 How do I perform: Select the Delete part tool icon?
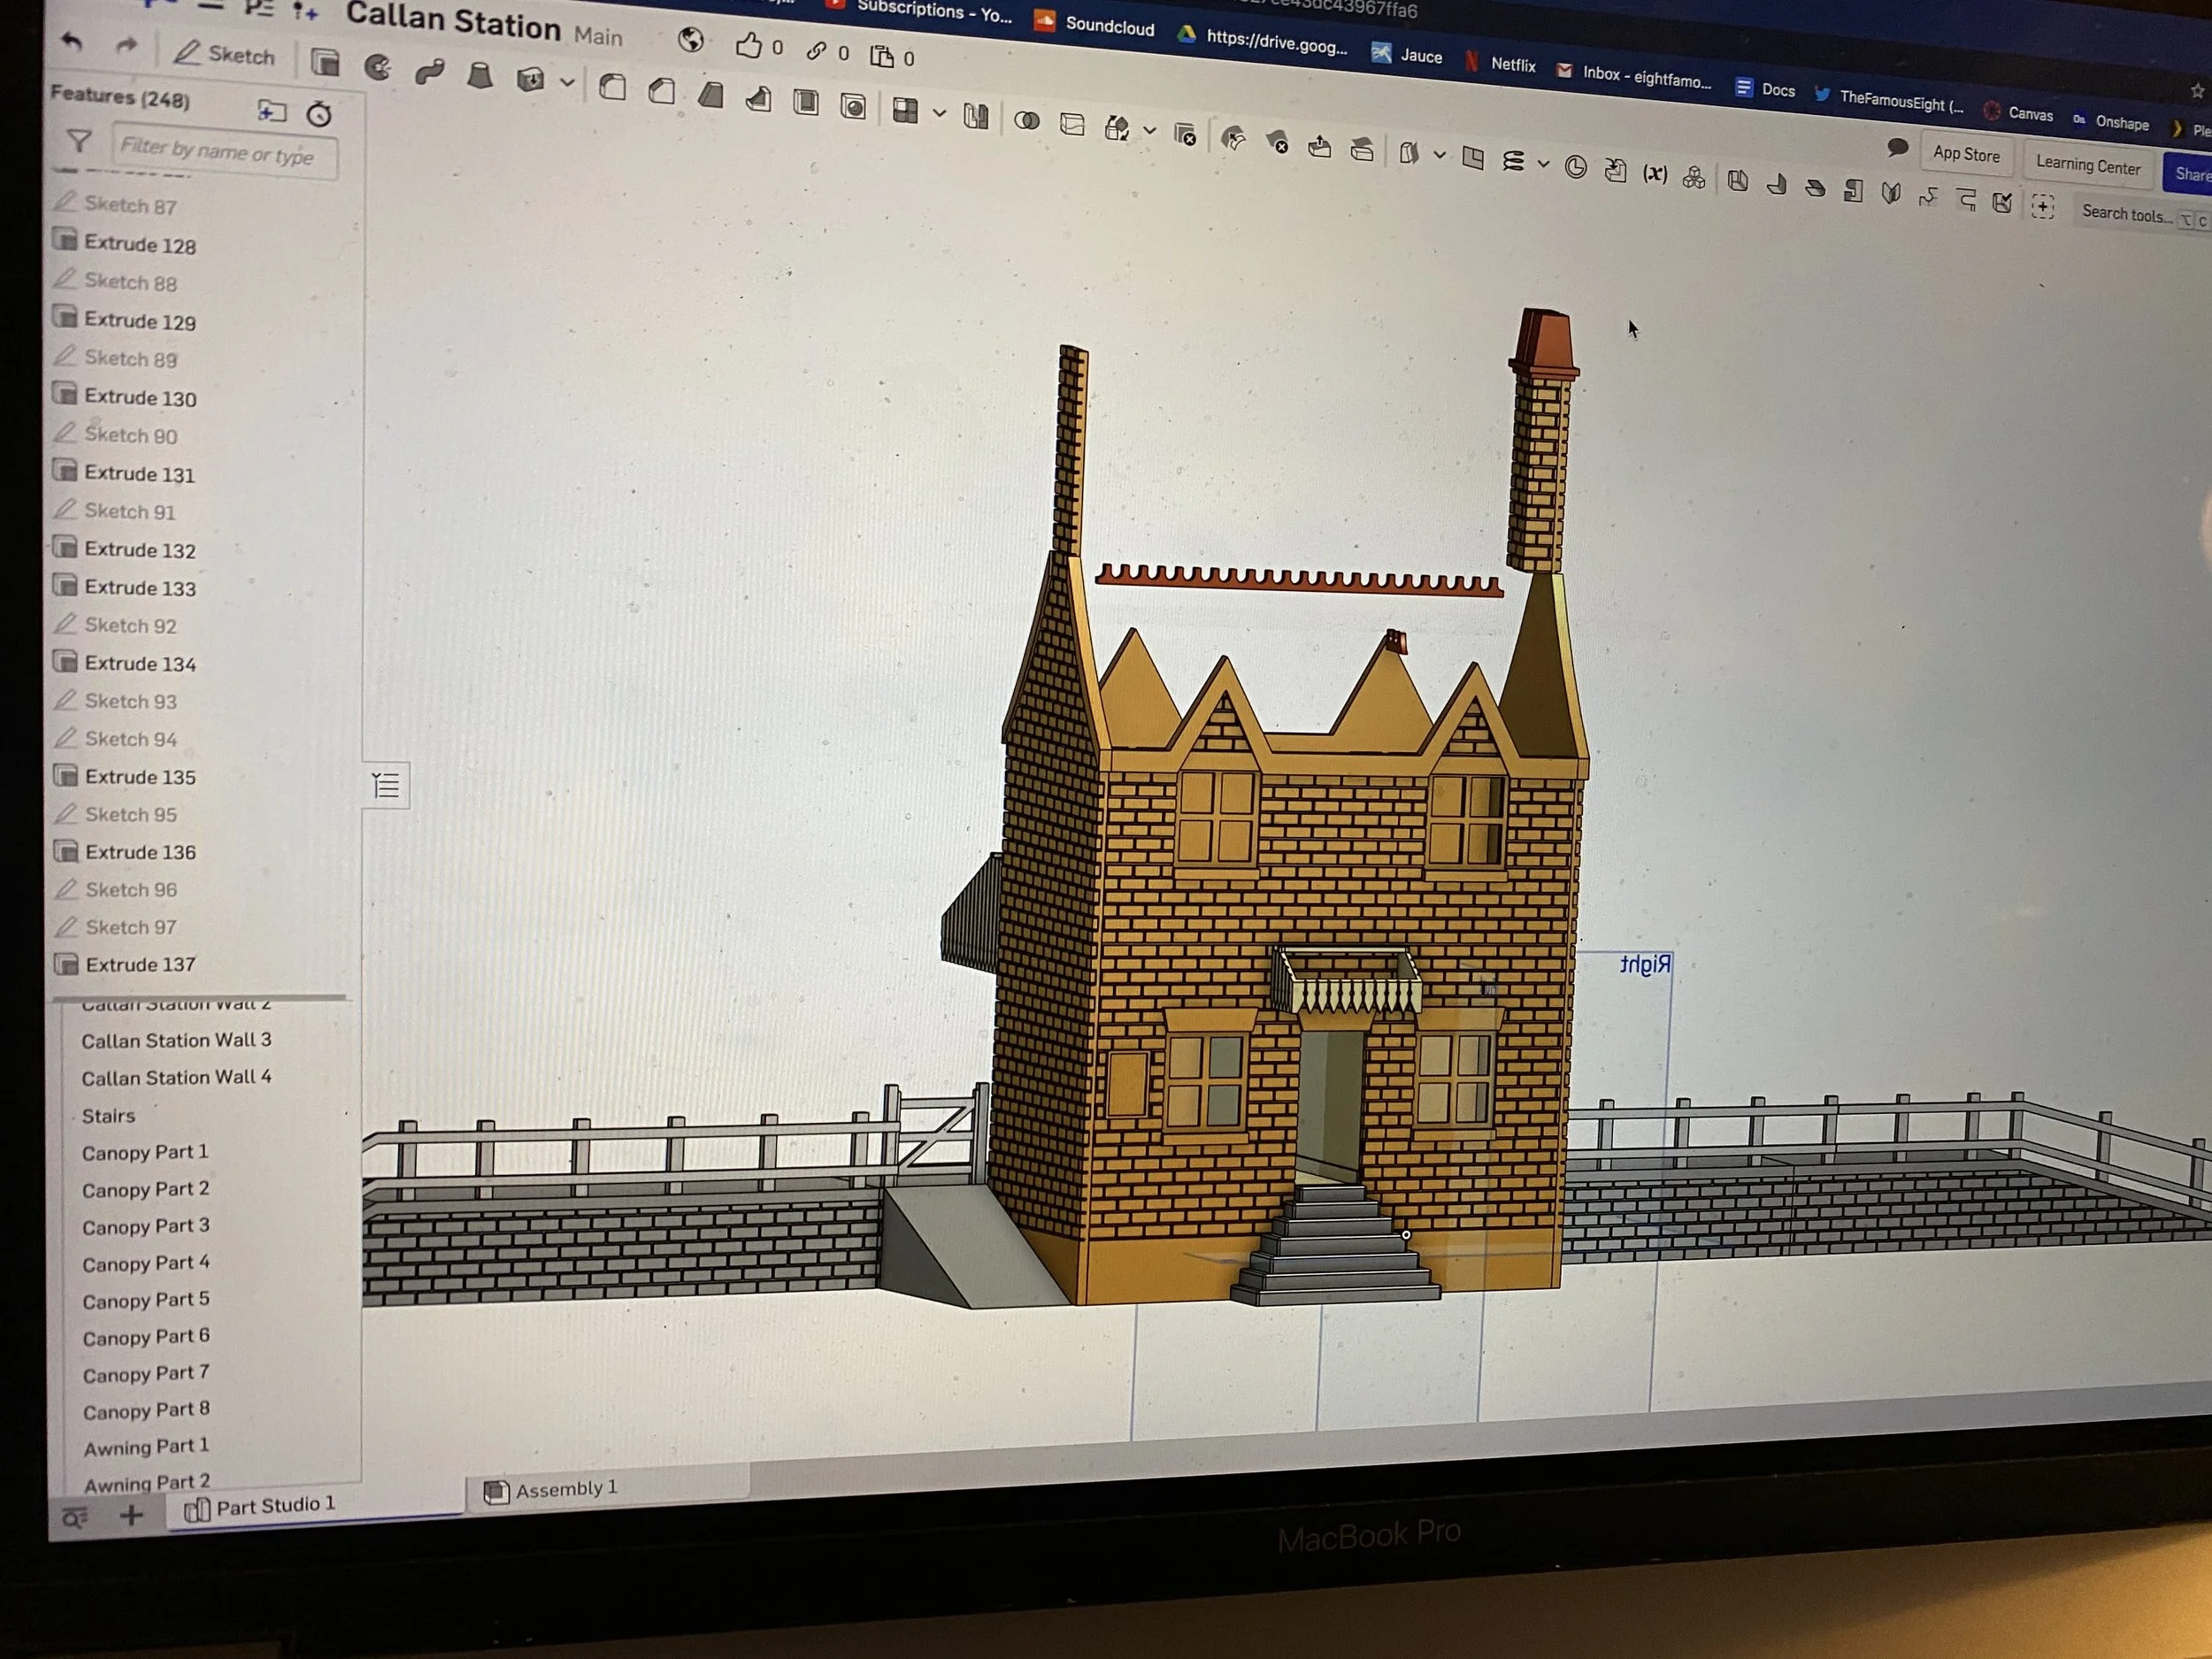(1185, 134)
